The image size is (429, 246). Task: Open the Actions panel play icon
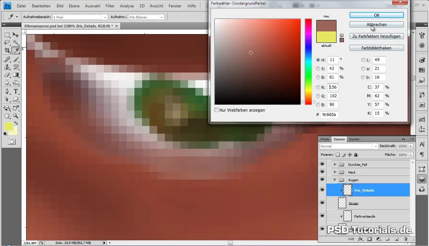pos(422,105)
